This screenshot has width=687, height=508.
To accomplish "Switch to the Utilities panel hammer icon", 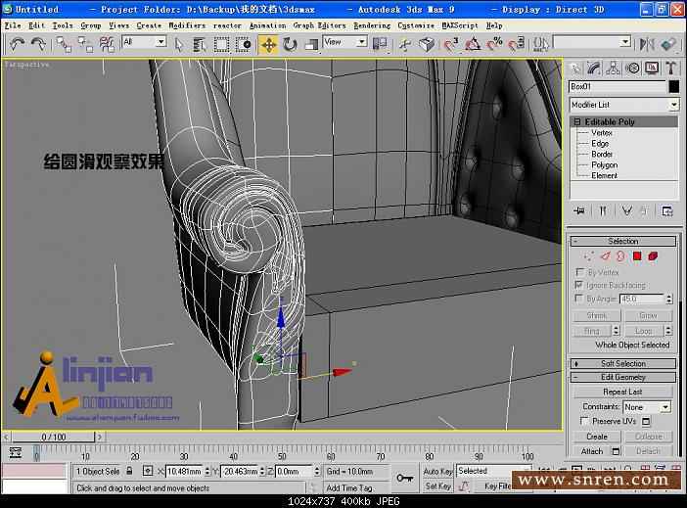I will 671,68.
